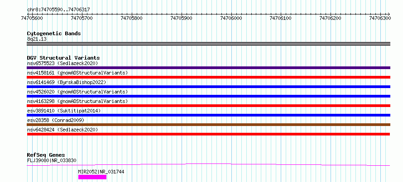Open the nsv4526020 blue variant bar
The width and height of the screenshot is (403, 182).
[x=208, y=96]
